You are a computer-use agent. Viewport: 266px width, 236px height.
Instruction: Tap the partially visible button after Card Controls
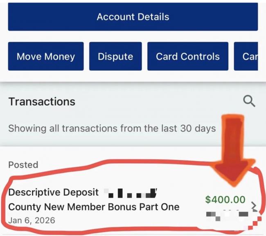click(250, 56)
